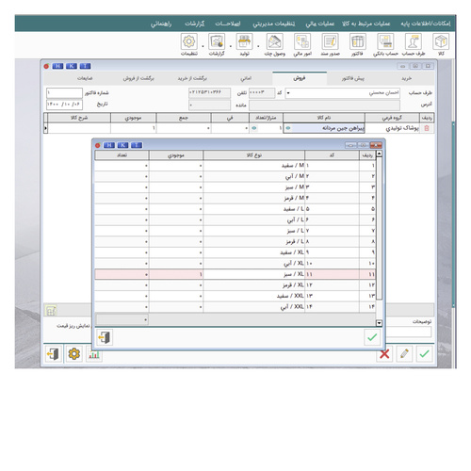Switch to the پیش فاکتور tab
The width and height of the screenshot is (471, 471).
coord(353,78)
